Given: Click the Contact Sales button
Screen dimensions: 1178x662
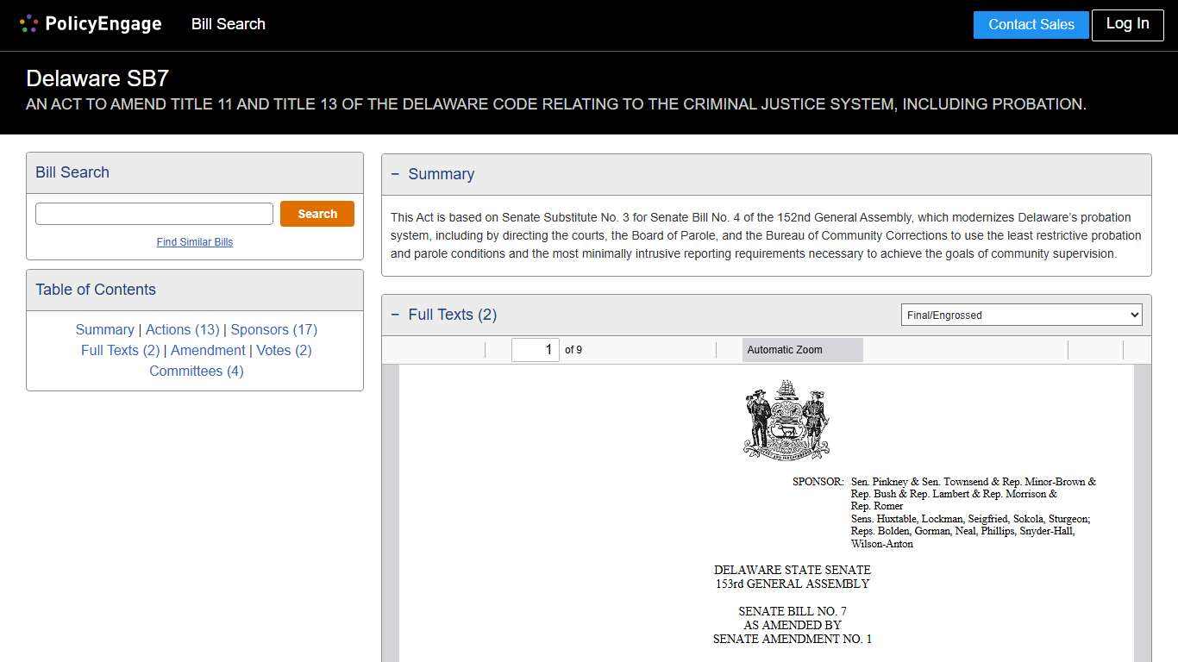Looking at the screenshot, I should (x=1031, y=25).
